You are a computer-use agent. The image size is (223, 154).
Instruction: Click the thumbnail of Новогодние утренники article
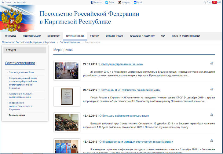(67, 70)
